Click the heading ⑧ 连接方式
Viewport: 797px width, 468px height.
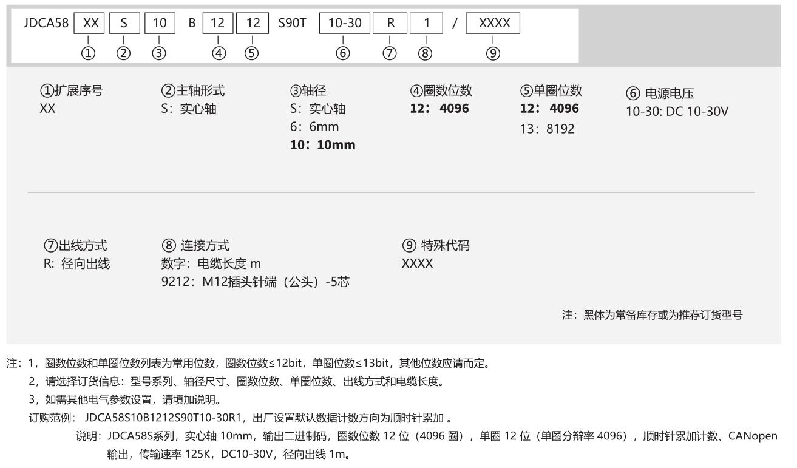(195, 246)
